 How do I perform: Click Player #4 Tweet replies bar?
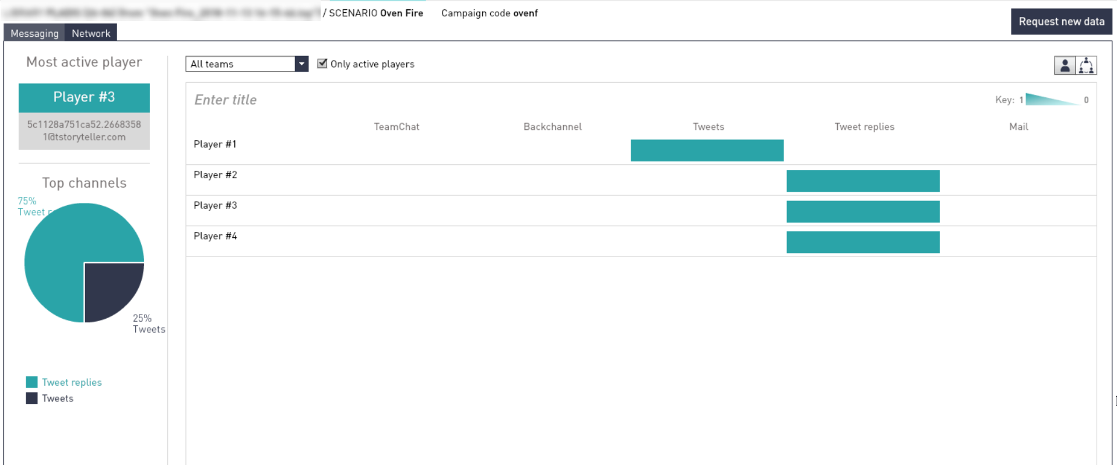tap(863, 242)
